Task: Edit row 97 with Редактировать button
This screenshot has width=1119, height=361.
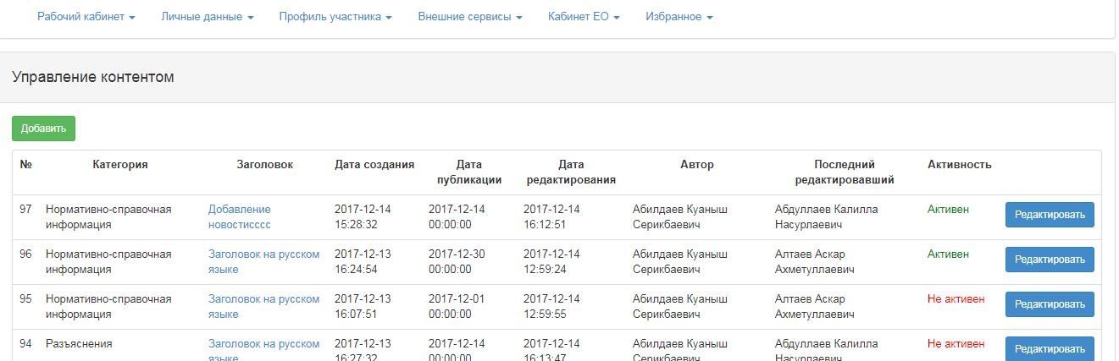Action: [1049, 215]
